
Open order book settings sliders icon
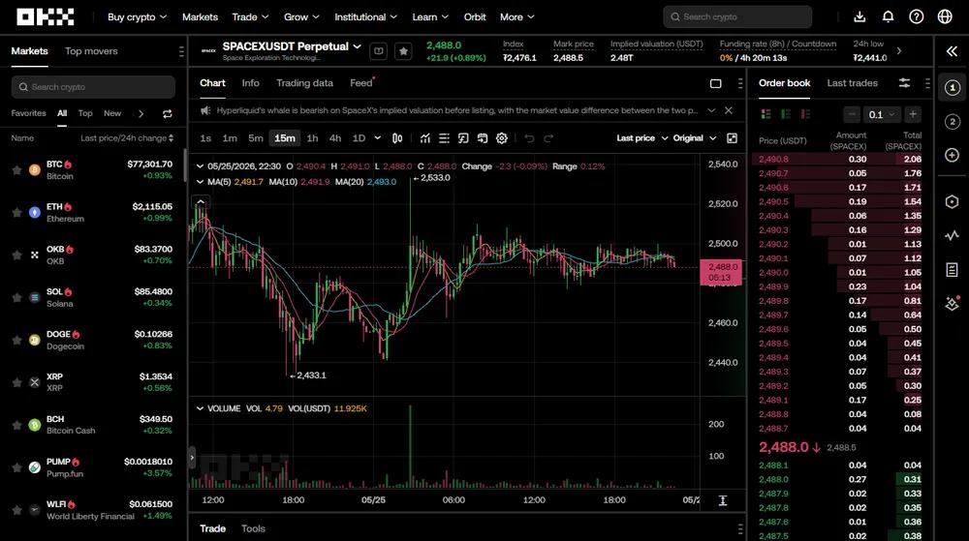tap(904, 83)
